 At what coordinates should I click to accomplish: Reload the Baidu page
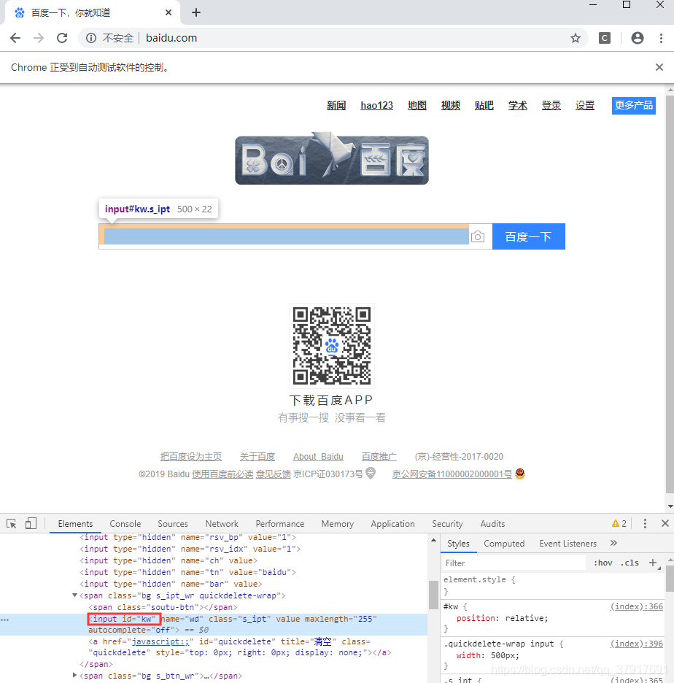tap(62, 39)
